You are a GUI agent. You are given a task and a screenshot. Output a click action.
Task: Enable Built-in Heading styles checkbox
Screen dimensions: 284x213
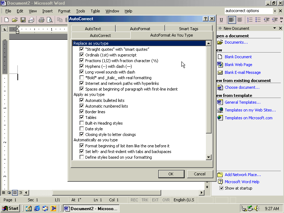(x=82, y=123)
